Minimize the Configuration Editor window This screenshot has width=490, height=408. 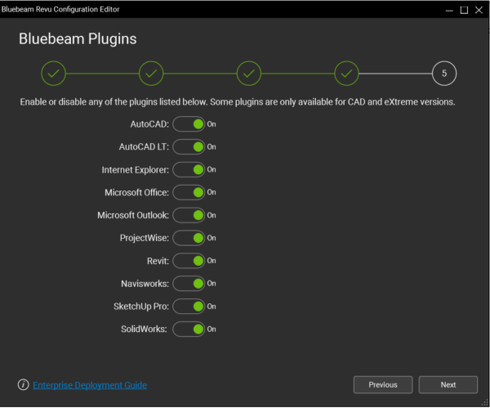(449, 11)
